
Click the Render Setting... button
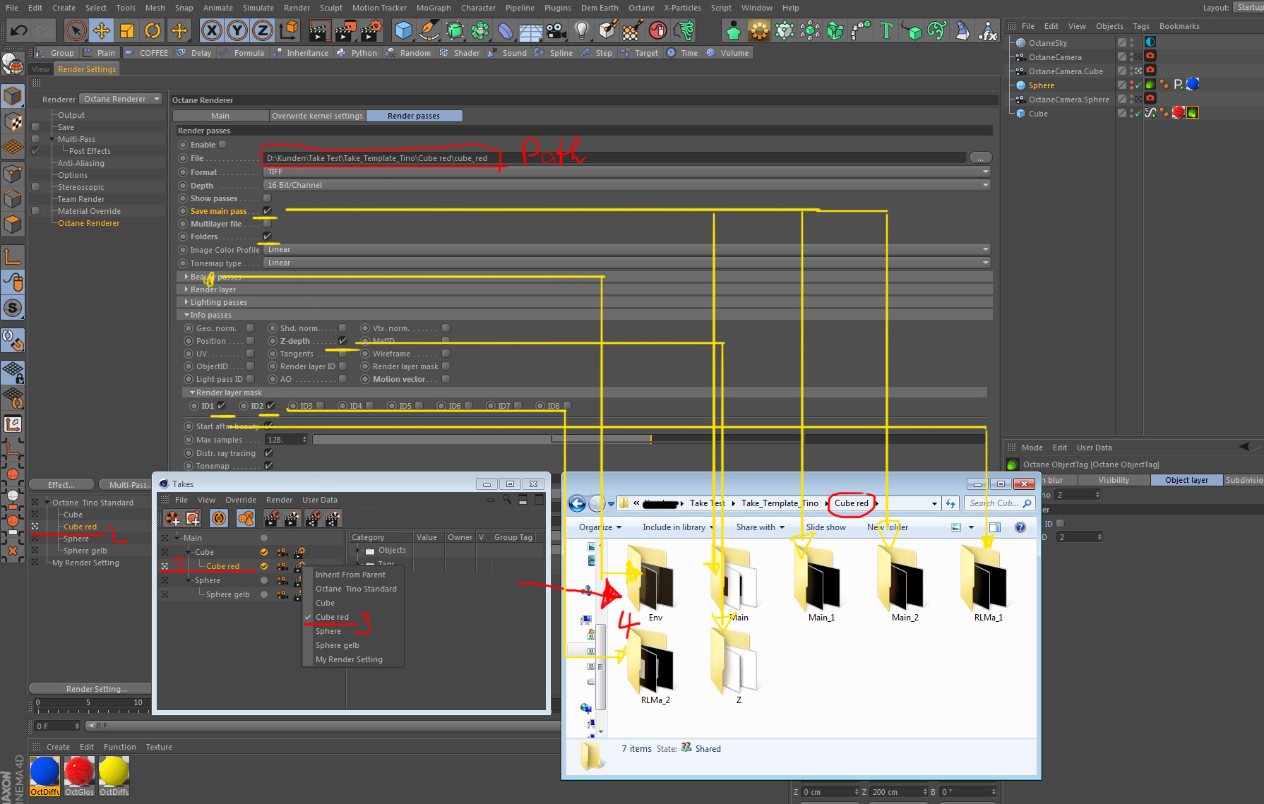pyautogui.click(x=96, y=689)
